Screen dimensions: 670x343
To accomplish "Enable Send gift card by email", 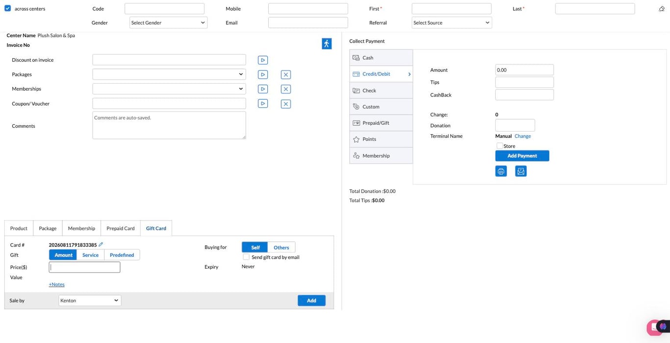I will (246, 257).
